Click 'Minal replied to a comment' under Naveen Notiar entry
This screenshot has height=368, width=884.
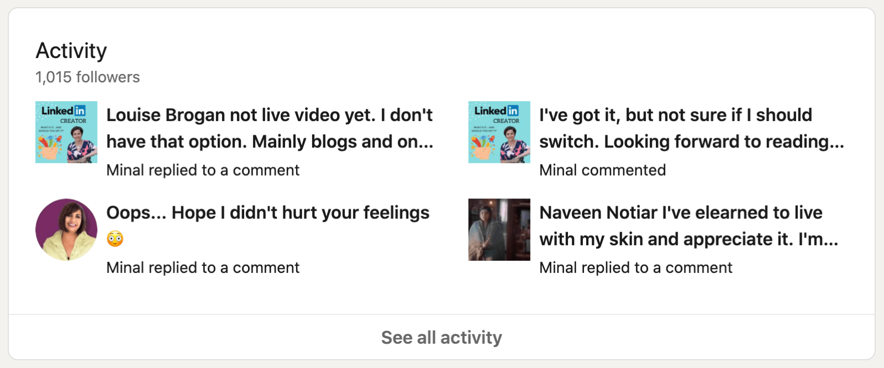(635, 268)
